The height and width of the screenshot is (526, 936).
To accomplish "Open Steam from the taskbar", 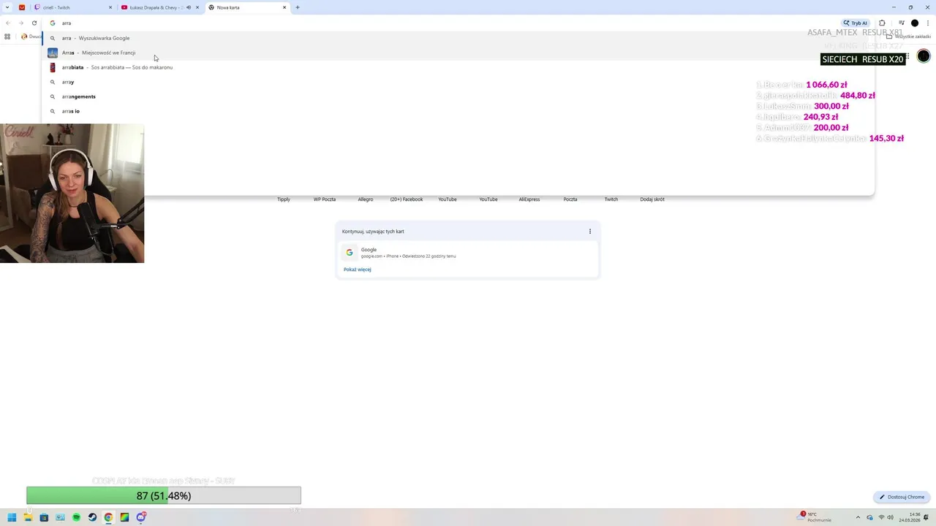I will point(92,517).
